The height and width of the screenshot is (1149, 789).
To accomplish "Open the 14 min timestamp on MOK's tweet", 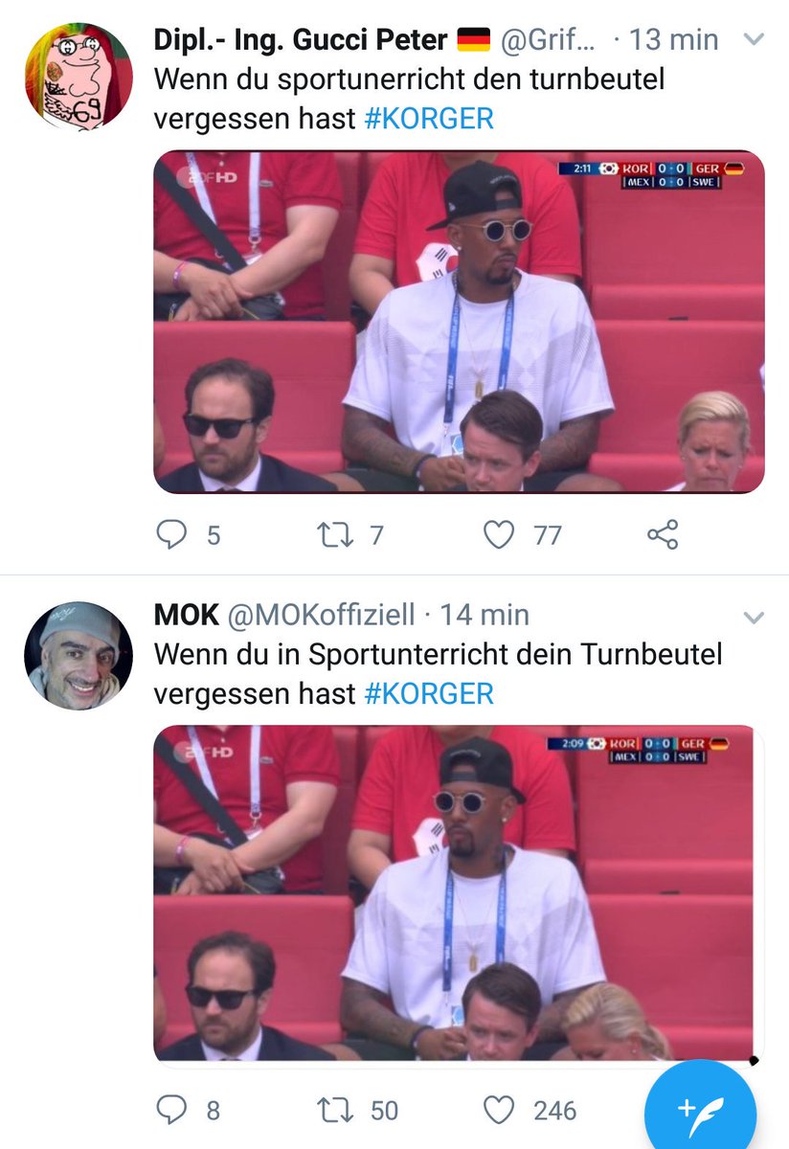I will (485, 615).
